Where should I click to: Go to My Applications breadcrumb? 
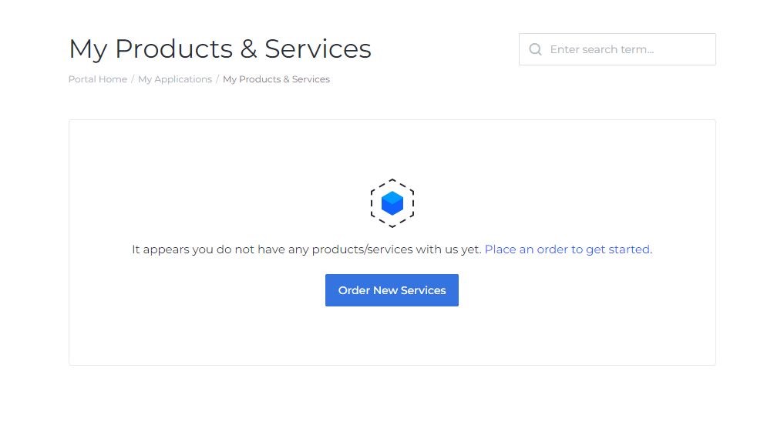click(175, 79)
